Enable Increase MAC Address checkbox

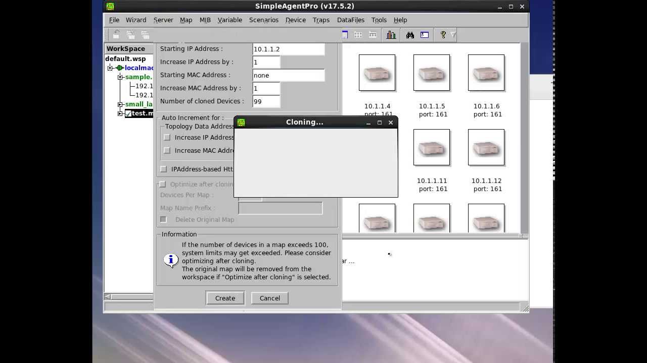point(167,150)
